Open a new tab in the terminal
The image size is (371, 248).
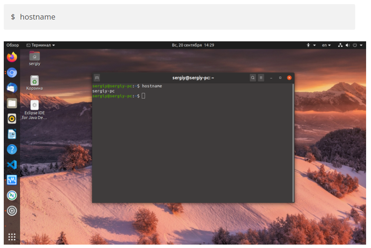tap(97, 78)
